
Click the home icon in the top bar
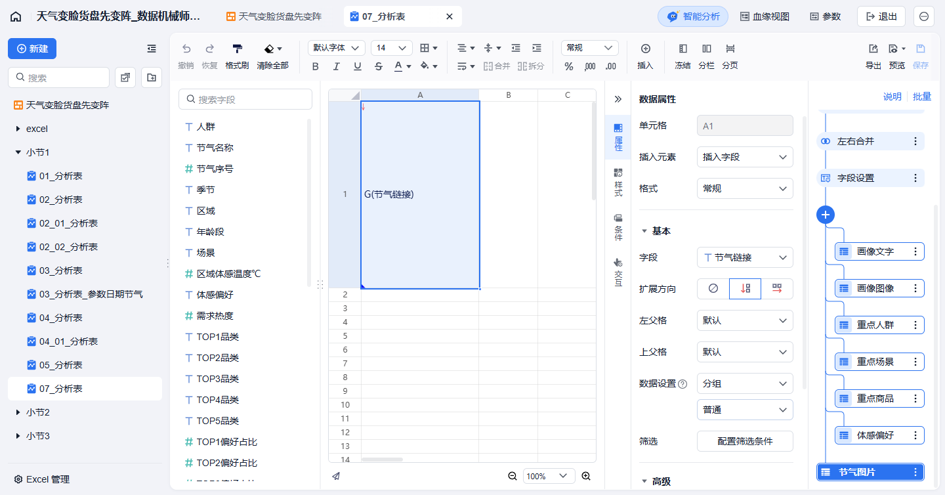pos(16,16)
